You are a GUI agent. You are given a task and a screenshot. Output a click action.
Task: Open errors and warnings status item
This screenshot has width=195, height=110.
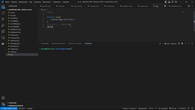pos(22,108)
